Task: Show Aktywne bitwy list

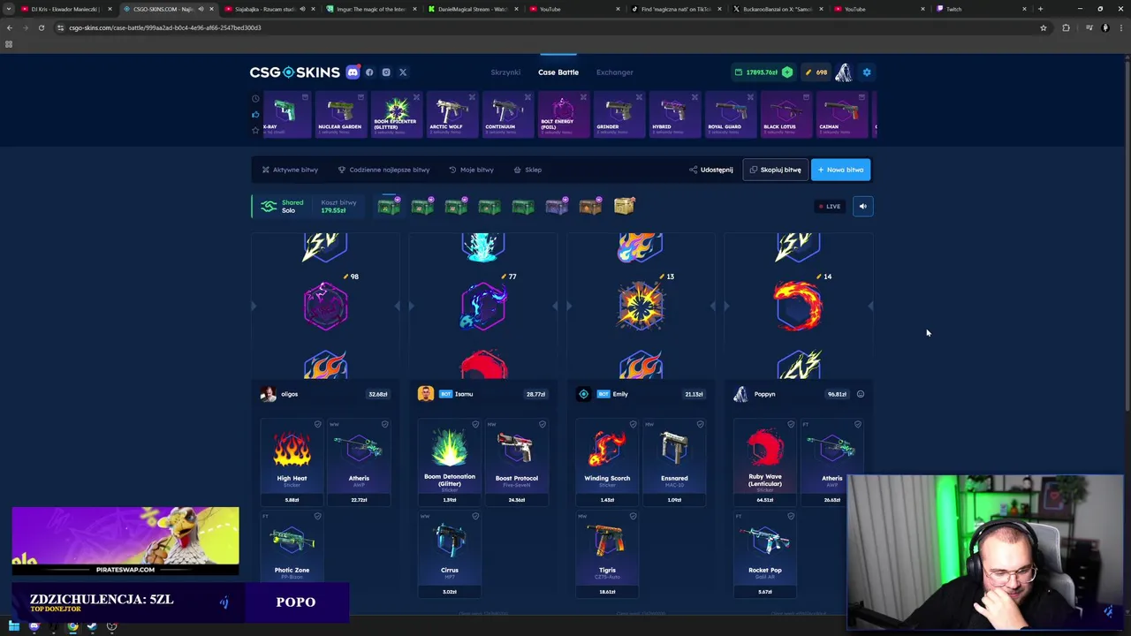Action: pos(290,170)
